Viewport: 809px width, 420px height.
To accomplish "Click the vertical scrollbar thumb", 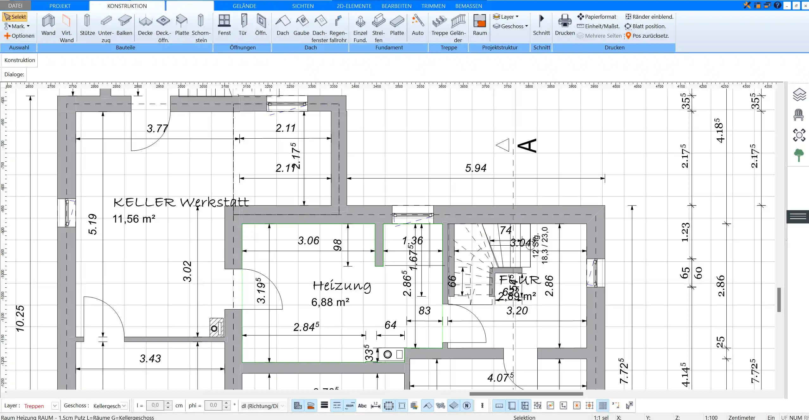I will [779, 300].
